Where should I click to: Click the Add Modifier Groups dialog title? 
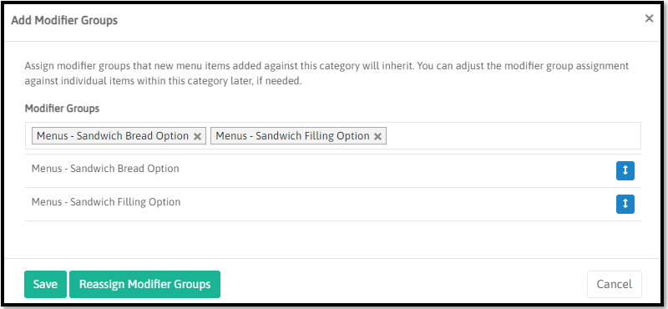[x=64, y=20]
